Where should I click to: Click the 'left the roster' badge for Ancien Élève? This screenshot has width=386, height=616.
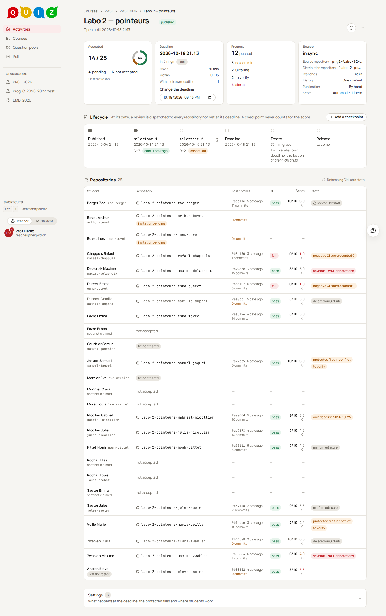tap(99, 574)
